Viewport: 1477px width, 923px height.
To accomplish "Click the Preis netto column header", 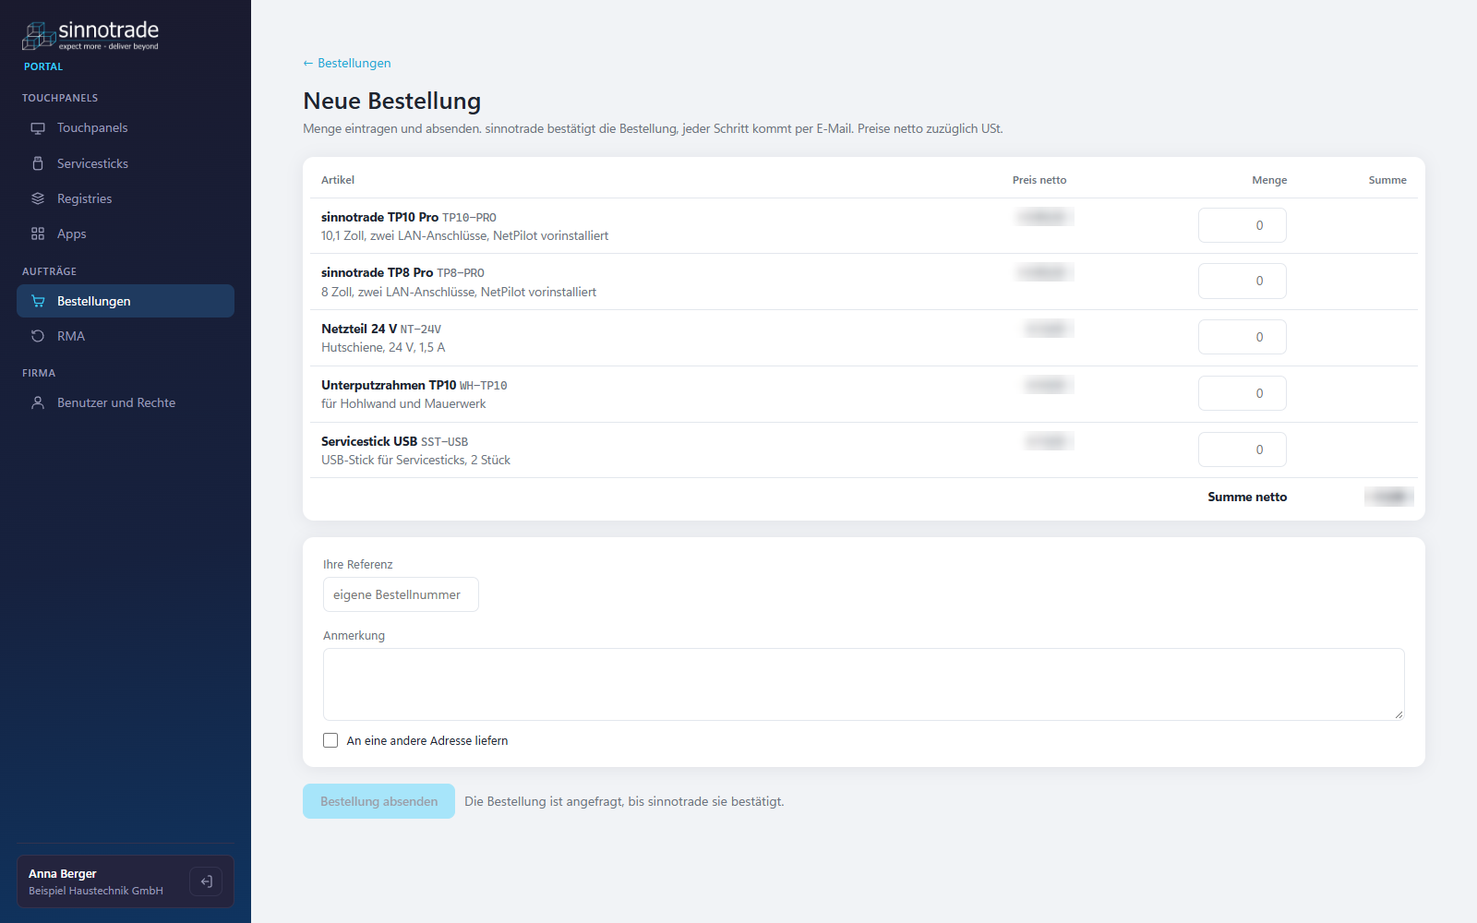I will coord(1039,180).
